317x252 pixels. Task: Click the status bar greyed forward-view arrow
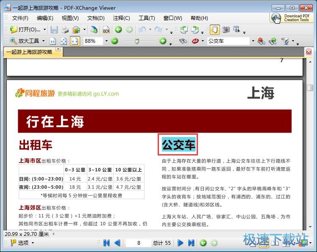[214, 243]
